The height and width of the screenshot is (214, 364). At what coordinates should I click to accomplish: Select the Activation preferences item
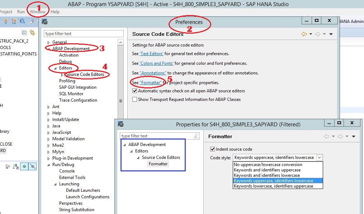point(69,55)
